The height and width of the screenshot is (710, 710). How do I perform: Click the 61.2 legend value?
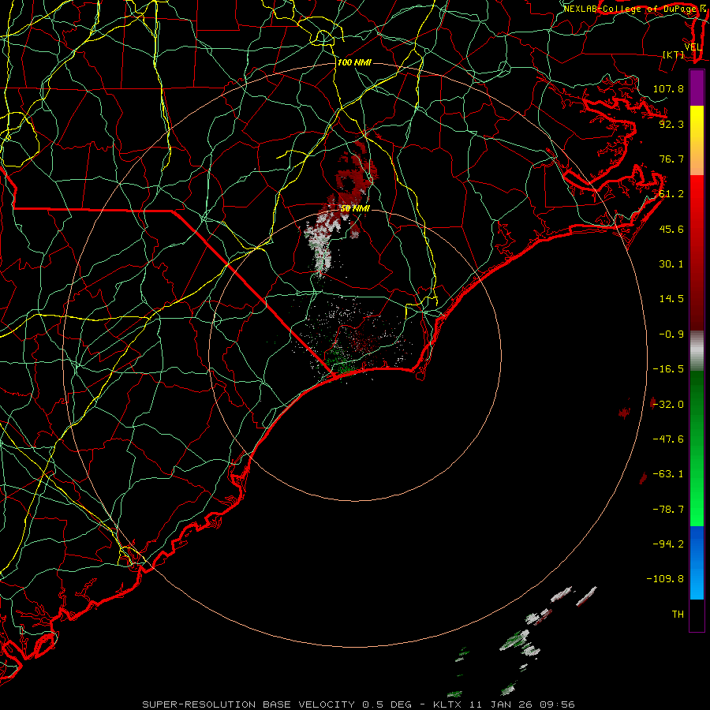click(671, 194)
